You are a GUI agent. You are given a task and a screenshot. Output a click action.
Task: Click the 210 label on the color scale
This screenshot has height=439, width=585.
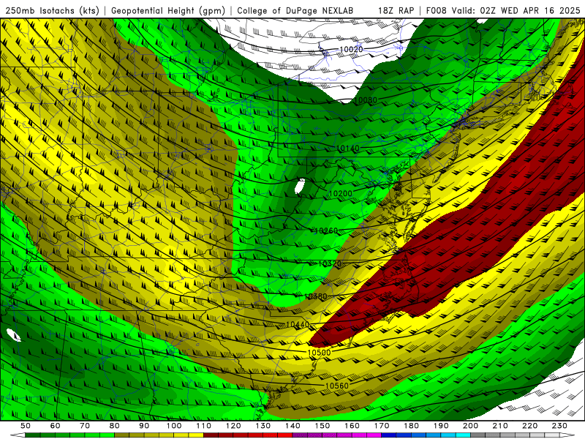(x=500, y=426)
